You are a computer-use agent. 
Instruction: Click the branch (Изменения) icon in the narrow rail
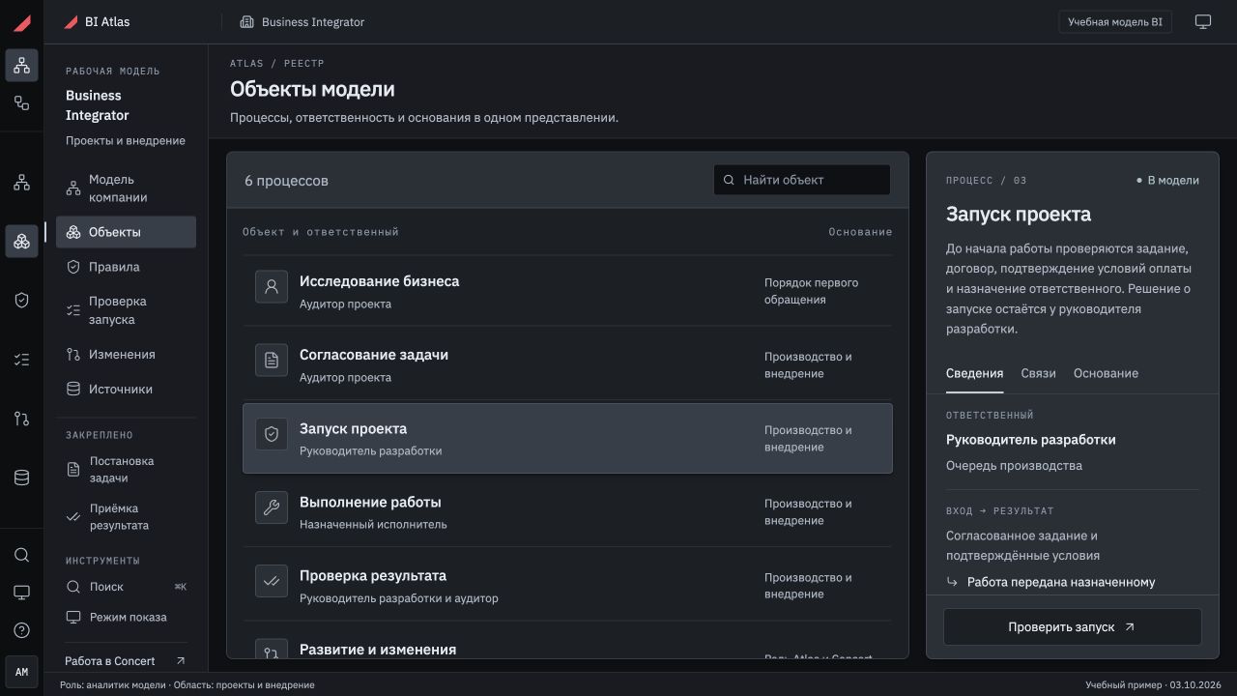[x=22, y=419]
